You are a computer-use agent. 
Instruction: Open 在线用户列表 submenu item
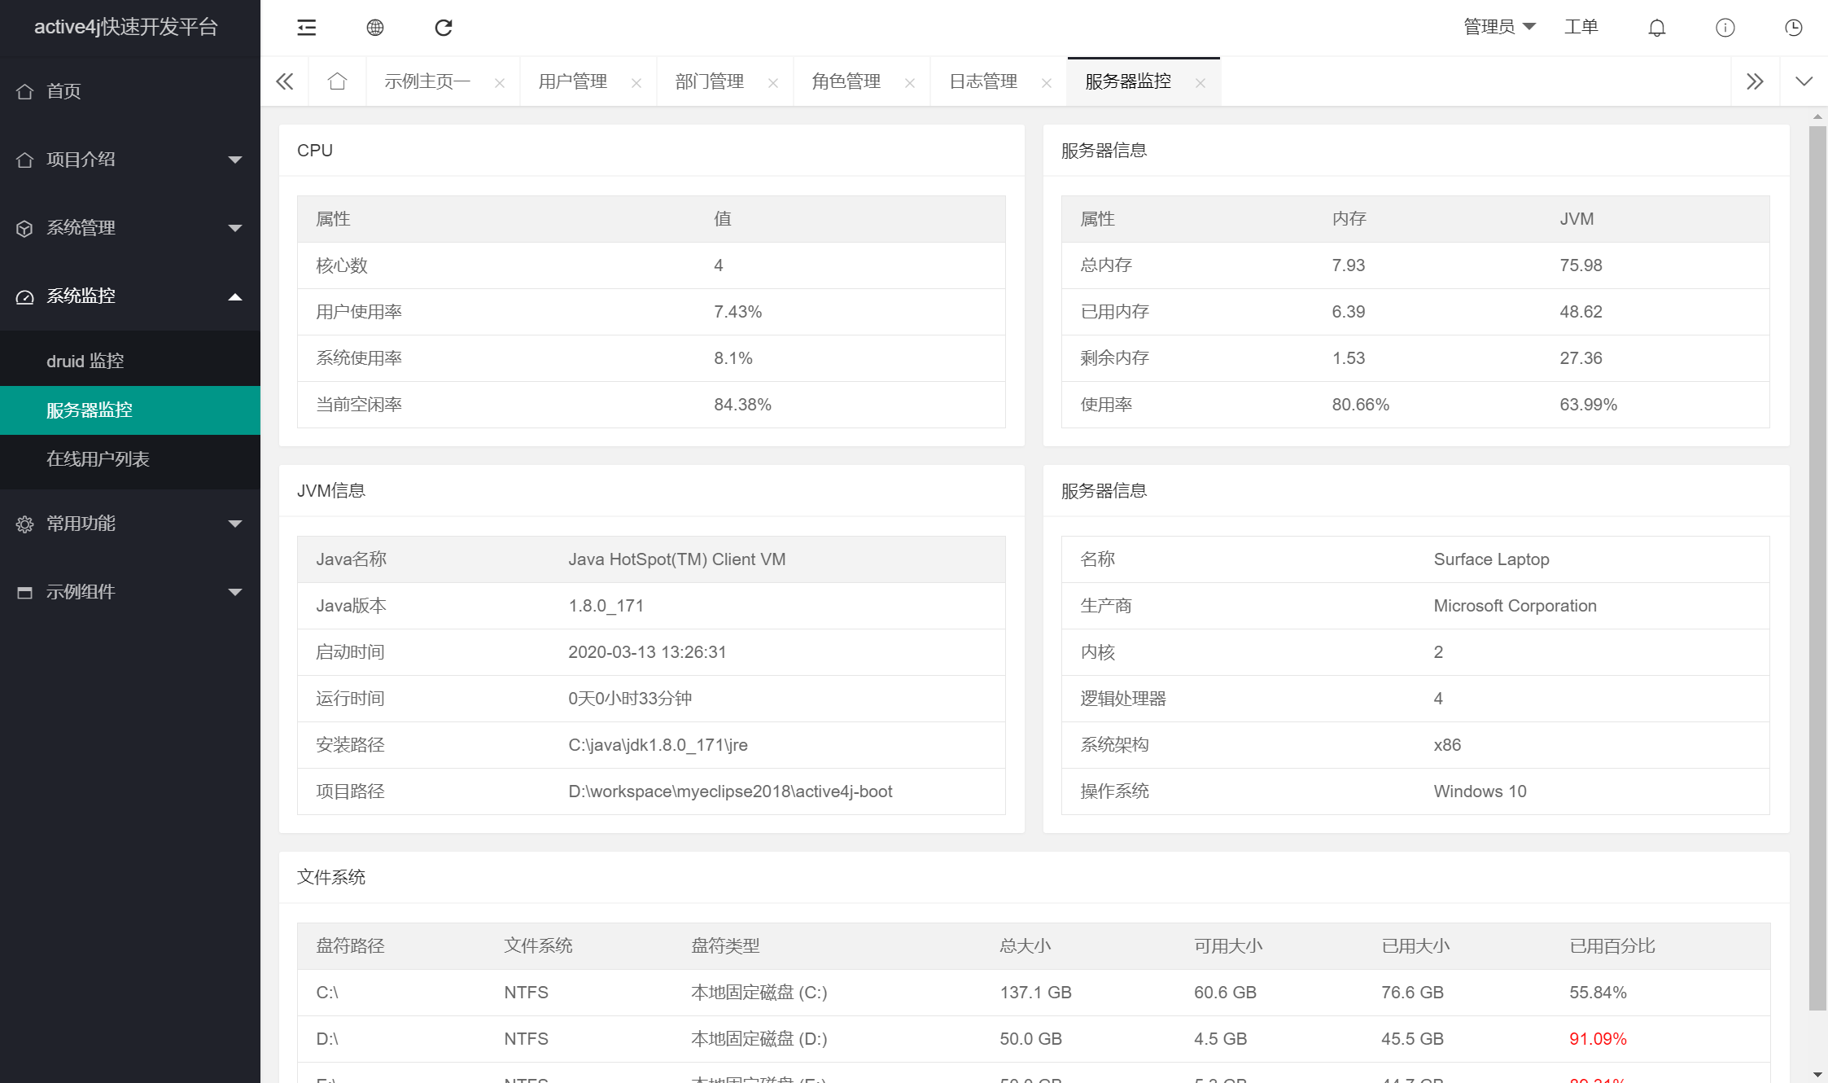click(130, 458)
